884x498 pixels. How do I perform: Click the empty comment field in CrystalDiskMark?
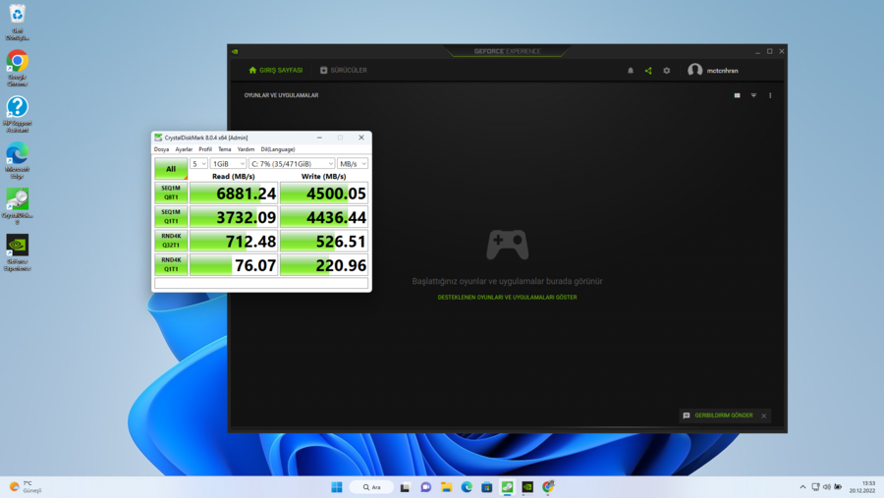(x=261, y=283)
